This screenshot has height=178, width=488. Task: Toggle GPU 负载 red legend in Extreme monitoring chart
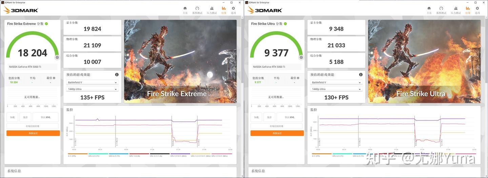click(x=139, y=155)
